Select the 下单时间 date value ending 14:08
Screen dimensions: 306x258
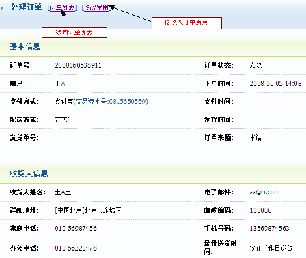(x=275, y=84)
